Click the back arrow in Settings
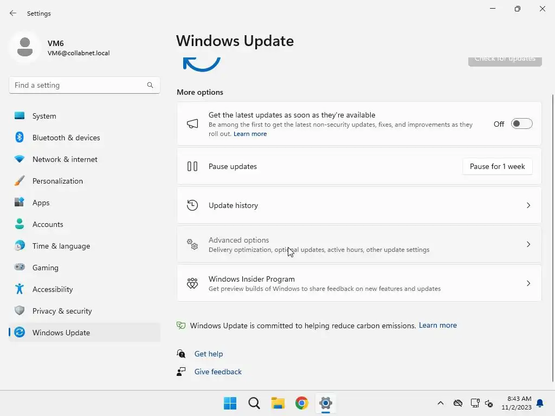The height and width of the screenshot is (416, 555). click(13, 13)
